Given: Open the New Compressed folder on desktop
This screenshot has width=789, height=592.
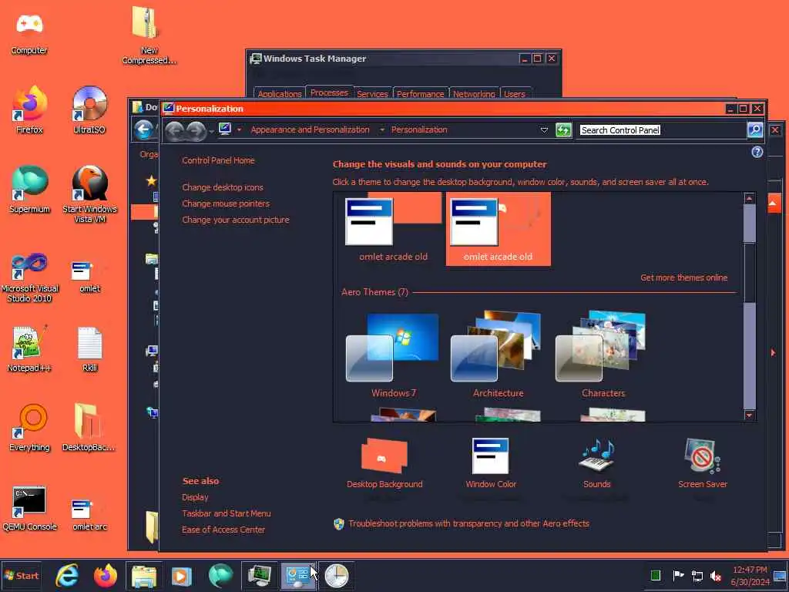Looking at the screenshot, I should [149, 35].
